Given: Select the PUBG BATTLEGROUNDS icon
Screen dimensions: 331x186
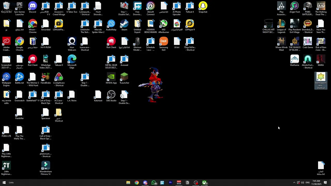Looking at the screenshot, I should (x=308, y=9).
